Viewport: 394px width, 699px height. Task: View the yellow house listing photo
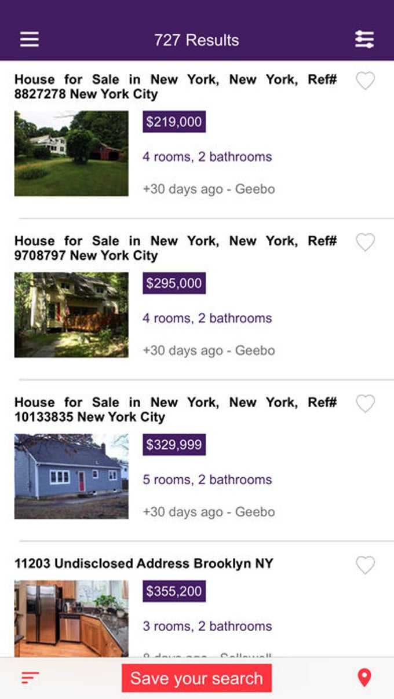coord(71,314)
